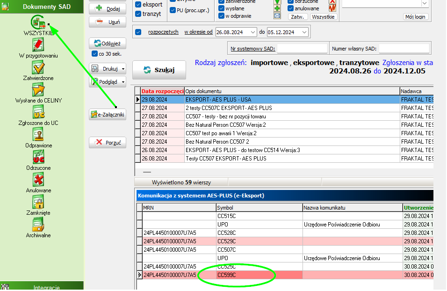447x291 pixels.
Task: Focus the Numer własny SAD input field
Action: (x=404, y=49)
